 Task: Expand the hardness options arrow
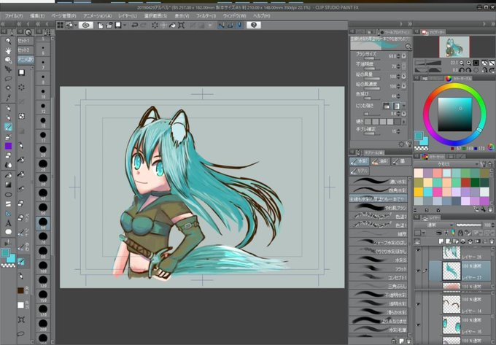pyautogui.click(x=404, y=121)
